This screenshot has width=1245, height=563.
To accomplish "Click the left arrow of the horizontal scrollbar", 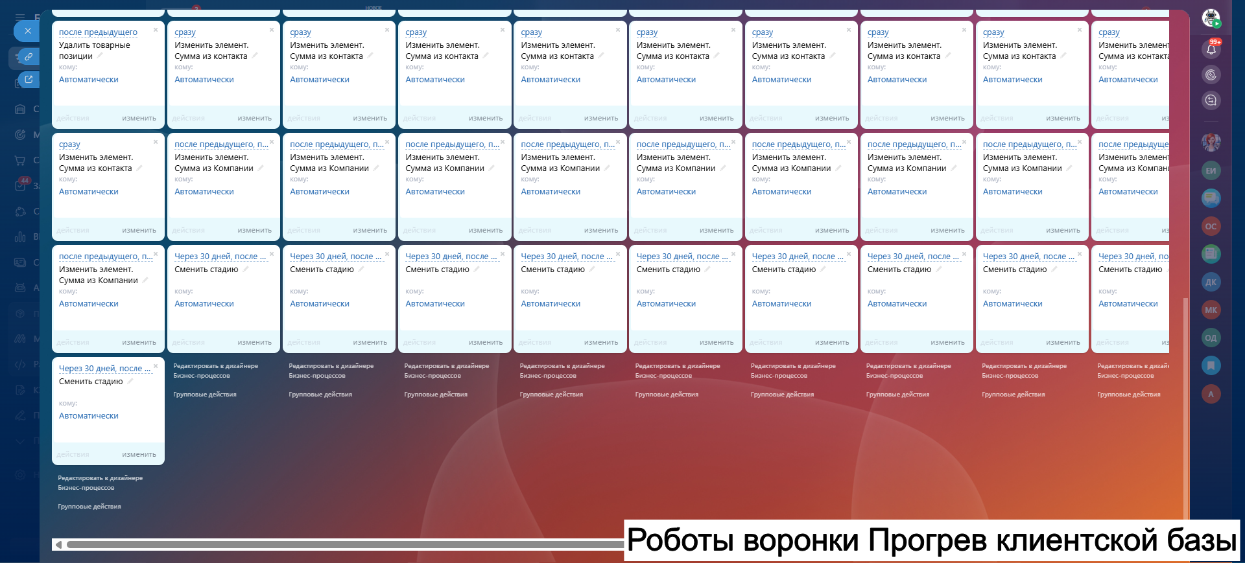I will coord(59,545).
